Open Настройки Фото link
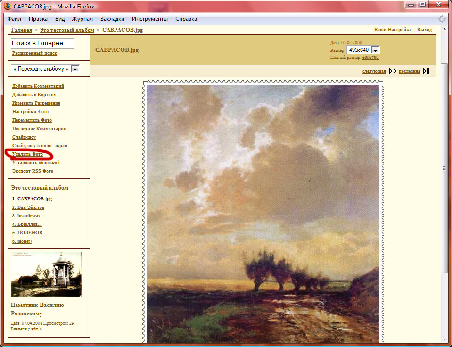This screenshot has width=452, height=347. pos(30,112)
